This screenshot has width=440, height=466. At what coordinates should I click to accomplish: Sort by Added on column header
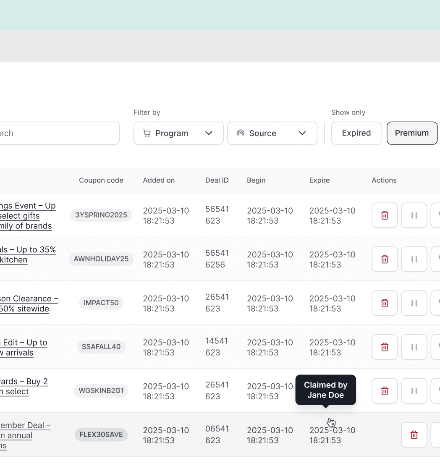tap(159, 180)
